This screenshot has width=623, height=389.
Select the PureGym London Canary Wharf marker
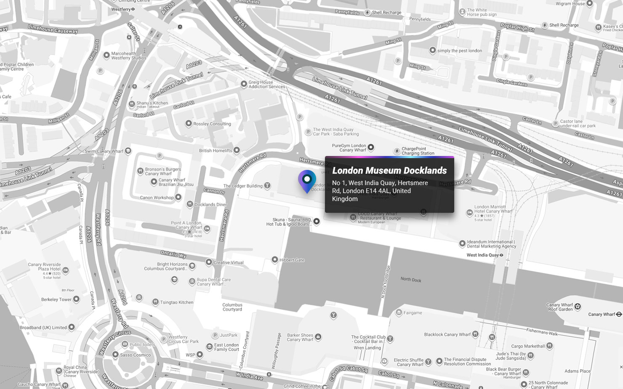371,147
